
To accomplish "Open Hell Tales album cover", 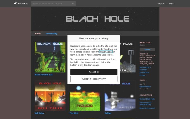I will pyautogui.click(x=50, y=96).
